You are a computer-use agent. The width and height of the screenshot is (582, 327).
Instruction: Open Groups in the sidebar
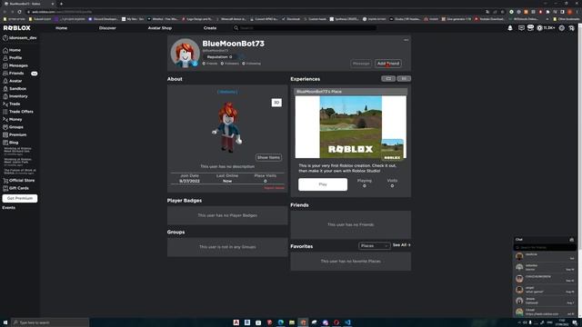[x=13, y=127]
